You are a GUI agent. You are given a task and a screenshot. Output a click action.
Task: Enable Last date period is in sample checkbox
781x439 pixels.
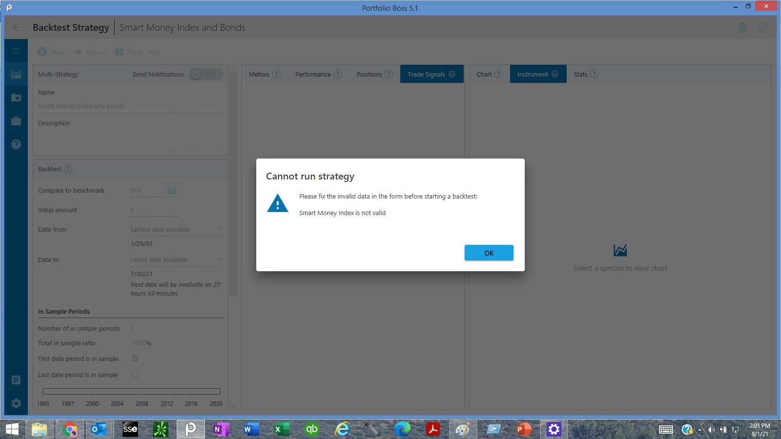(135, 374)
